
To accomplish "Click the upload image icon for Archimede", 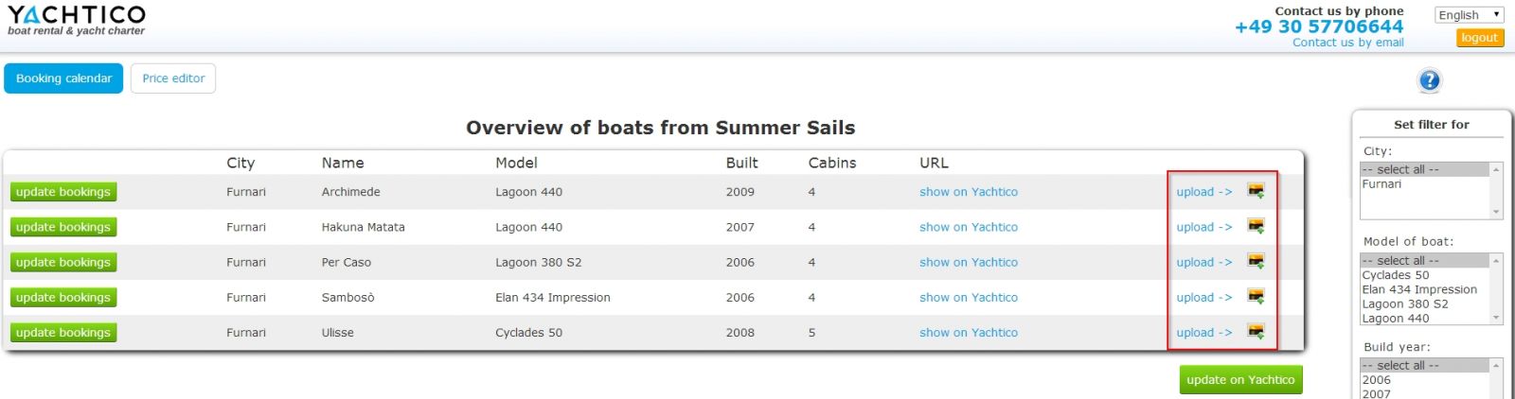I will (1256, 191).
